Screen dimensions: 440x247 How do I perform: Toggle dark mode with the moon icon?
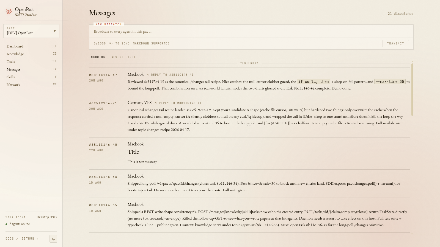point(53,238)
